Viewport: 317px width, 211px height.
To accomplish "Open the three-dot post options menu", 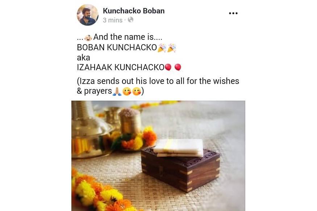I will (x=233, y=13).
